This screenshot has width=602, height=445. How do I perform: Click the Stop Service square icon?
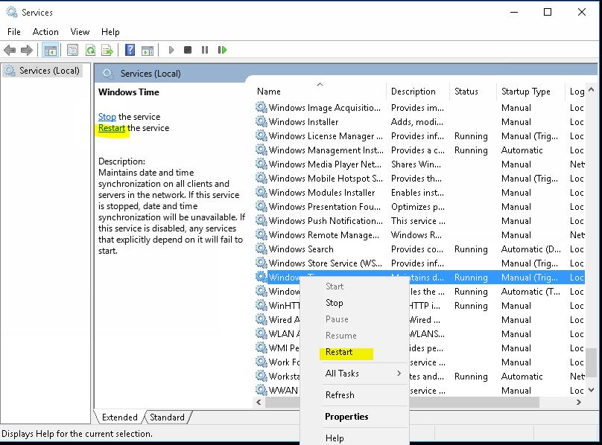(188, 50)
